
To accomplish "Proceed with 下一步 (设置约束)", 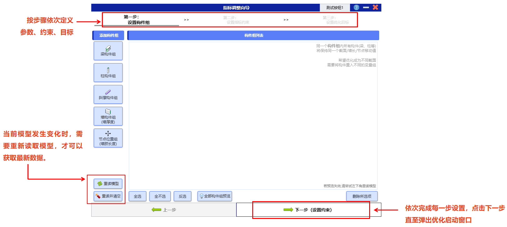I will tap(309, 210).
